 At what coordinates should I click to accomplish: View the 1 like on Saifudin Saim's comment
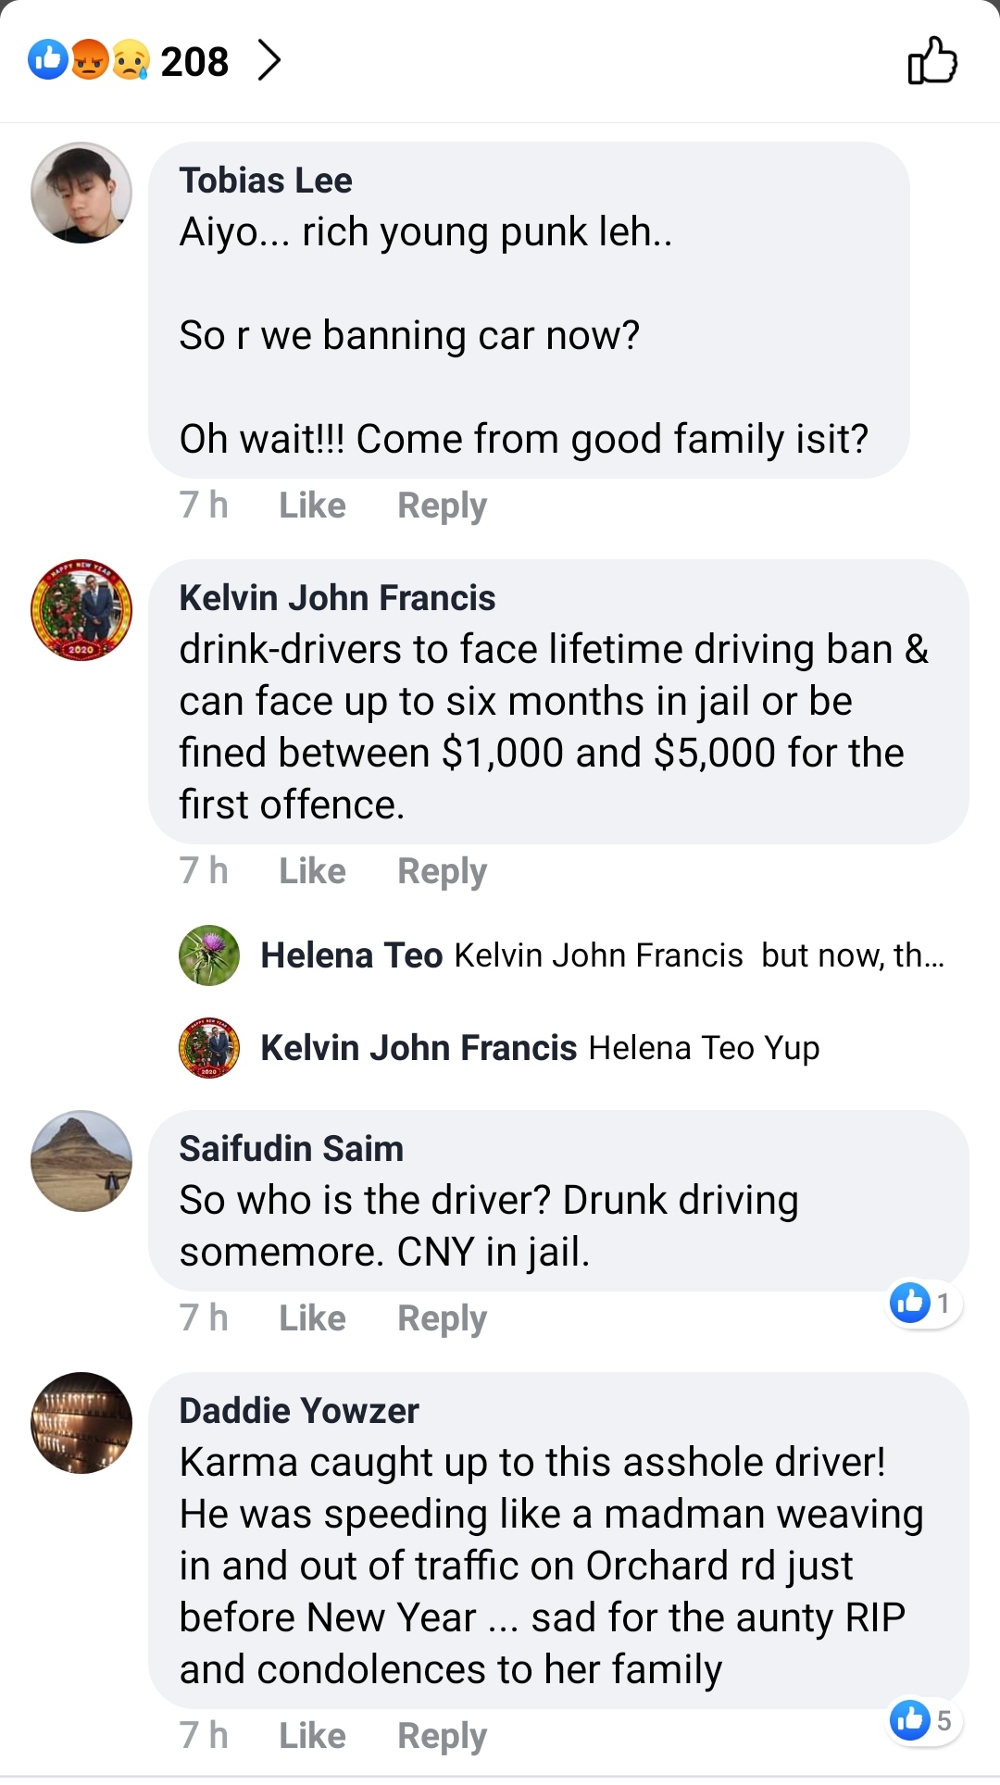[923, 1303]
